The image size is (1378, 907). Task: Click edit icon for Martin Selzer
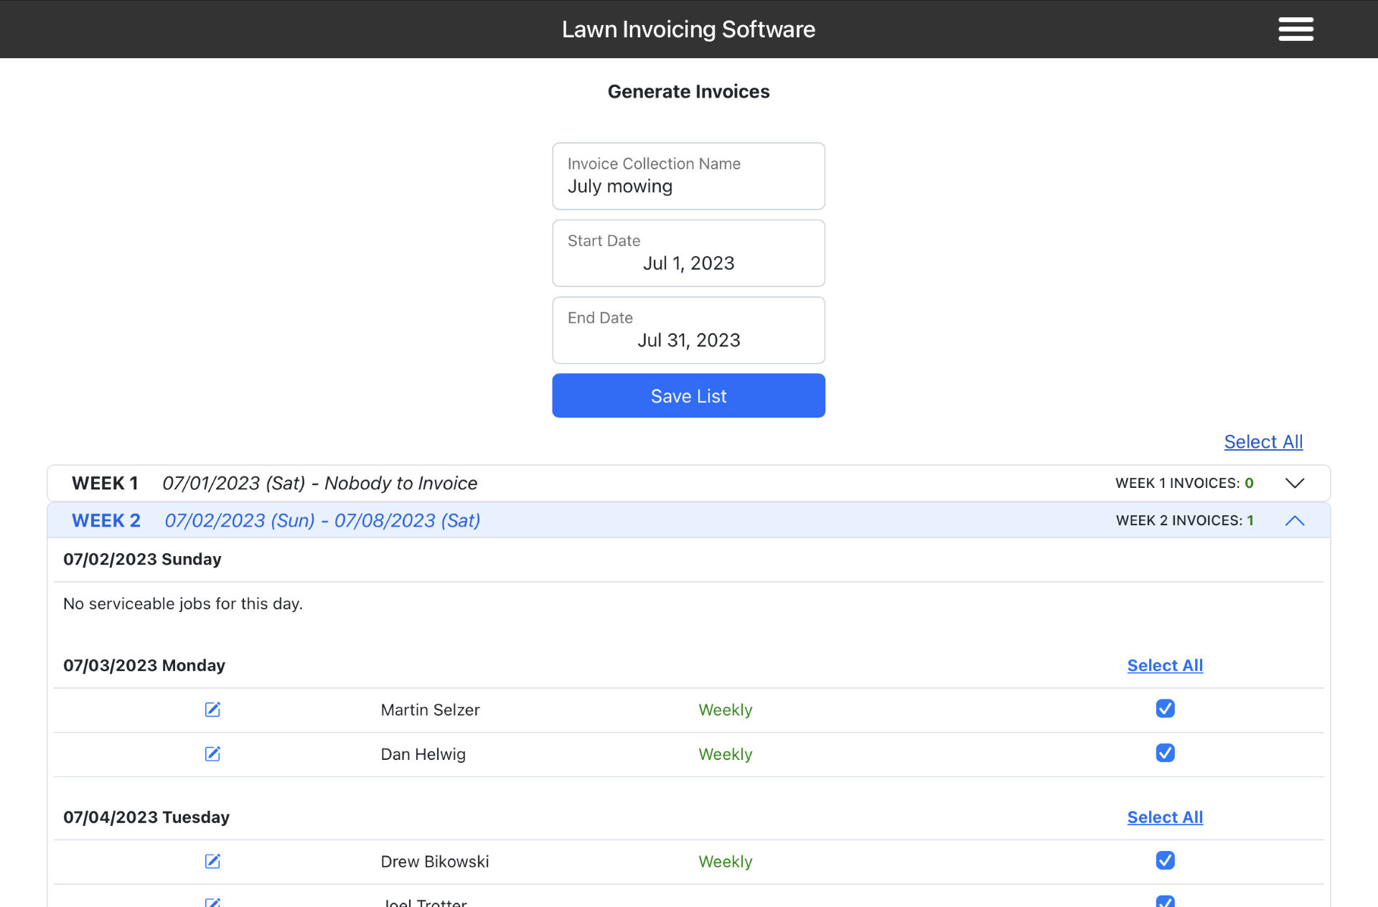[x=212, y=710]
